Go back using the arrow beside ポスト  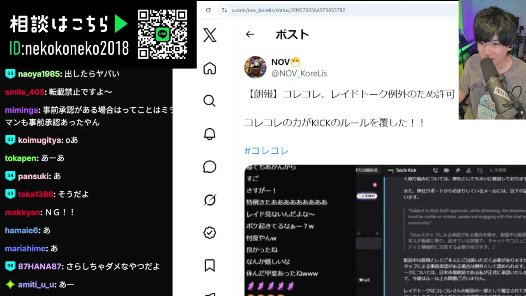[250, 35]
